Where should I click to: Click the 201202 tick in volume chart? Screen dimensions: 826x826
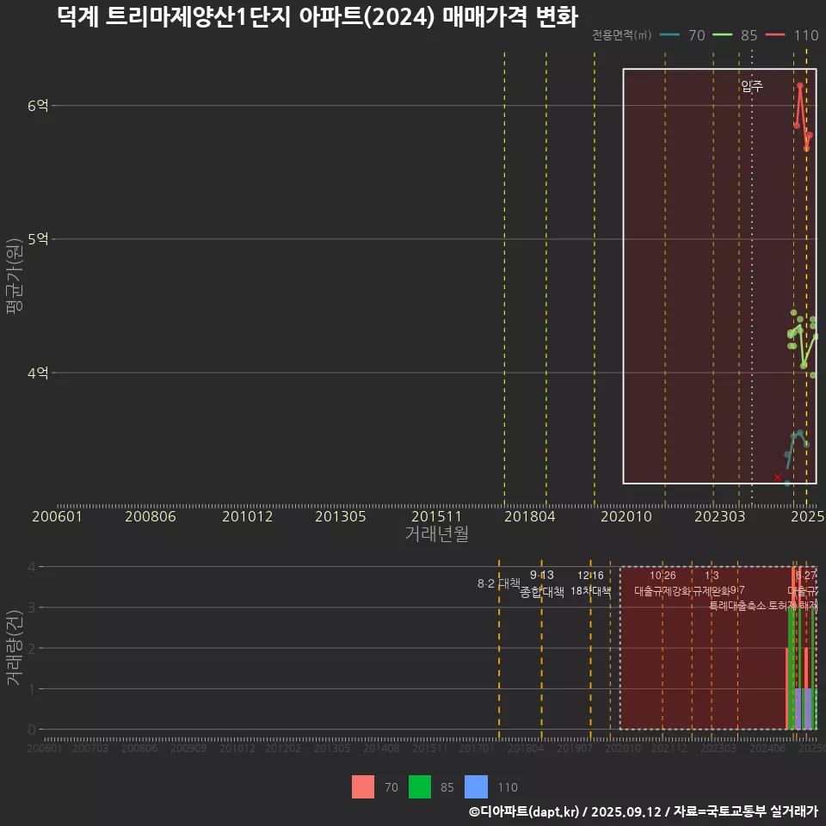283,748
